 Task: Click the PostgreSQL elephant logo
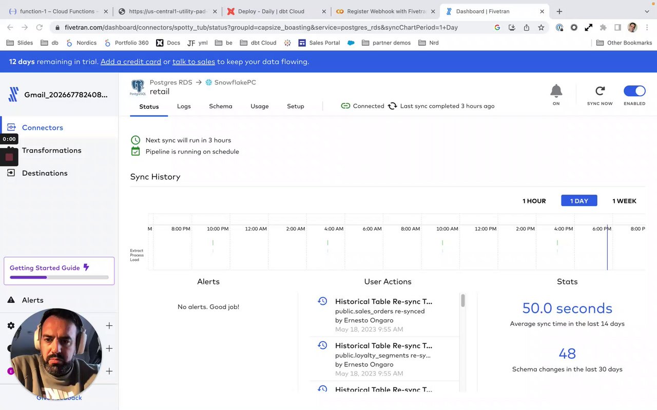pos(138,87)
